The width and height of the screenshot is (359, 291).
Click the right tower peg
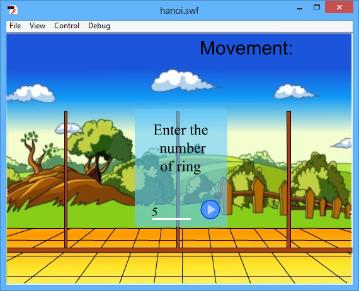(288, 180)
